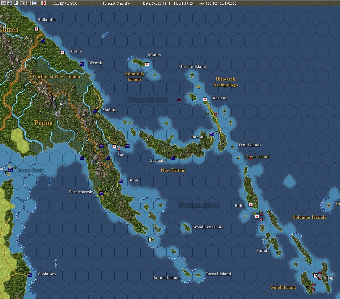This screenshot has width=340, height=299.
Task: Open the crosshair intelligence toolbar icon
Action: pyautogui.click(x=16, y=3)
